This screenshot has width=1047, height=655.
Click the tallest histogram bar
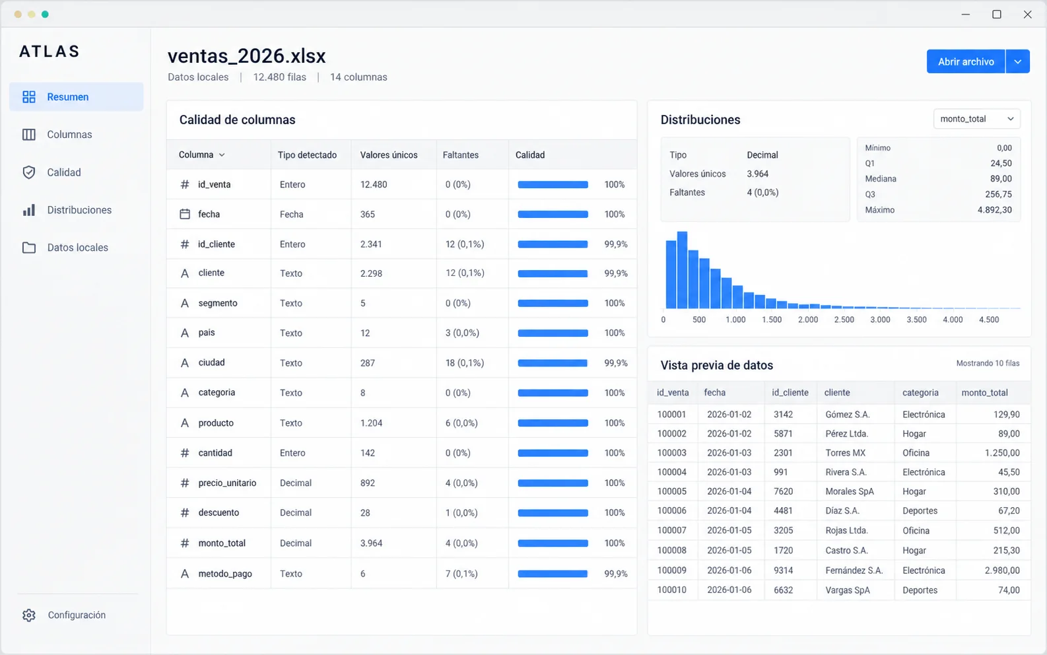(683, 270)
